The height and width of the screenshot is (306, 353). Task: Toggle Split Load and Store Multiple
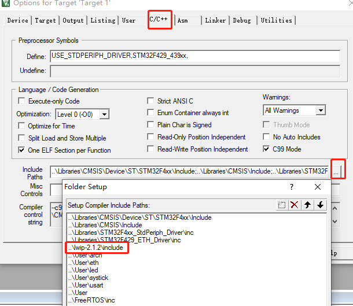tap(21, 138)
